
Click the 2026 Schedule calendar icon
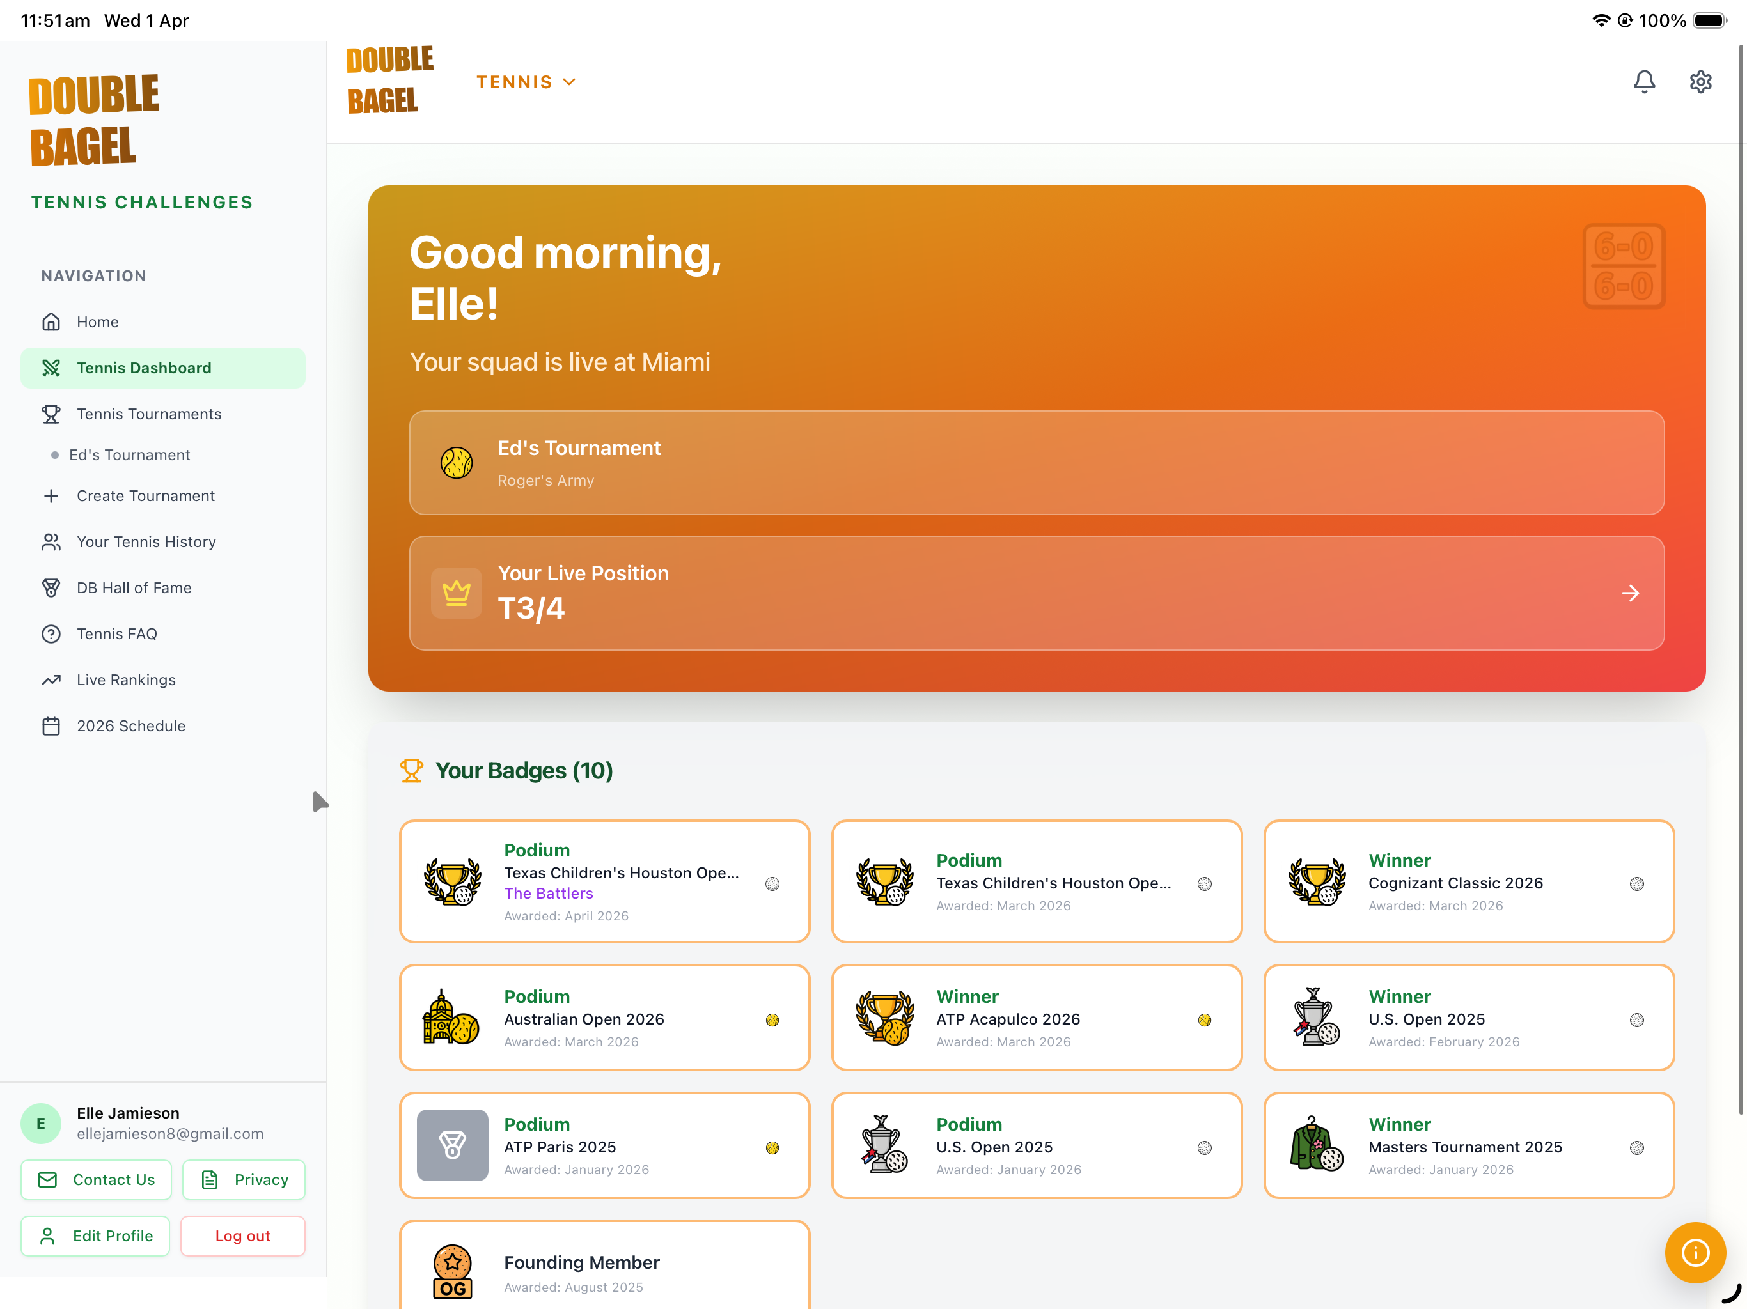pyautogui.click(x=51, y=725)
